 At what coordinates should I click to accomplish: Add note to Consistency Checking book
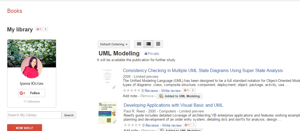[130, 96]
